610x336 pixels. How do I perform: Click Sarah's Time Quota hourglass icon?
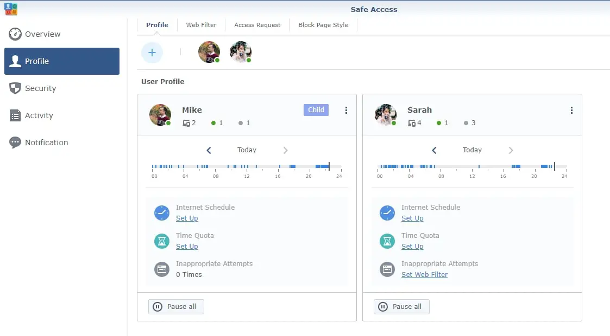coord(387,241)
